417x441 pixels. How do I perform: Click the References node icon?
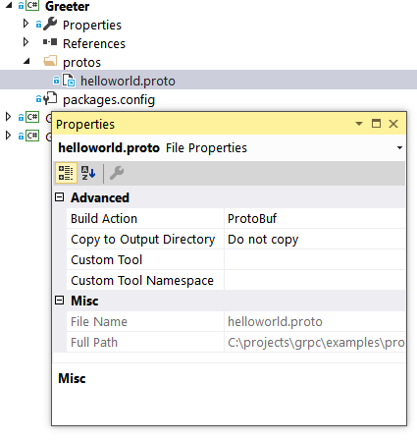(x=50, y=42)
